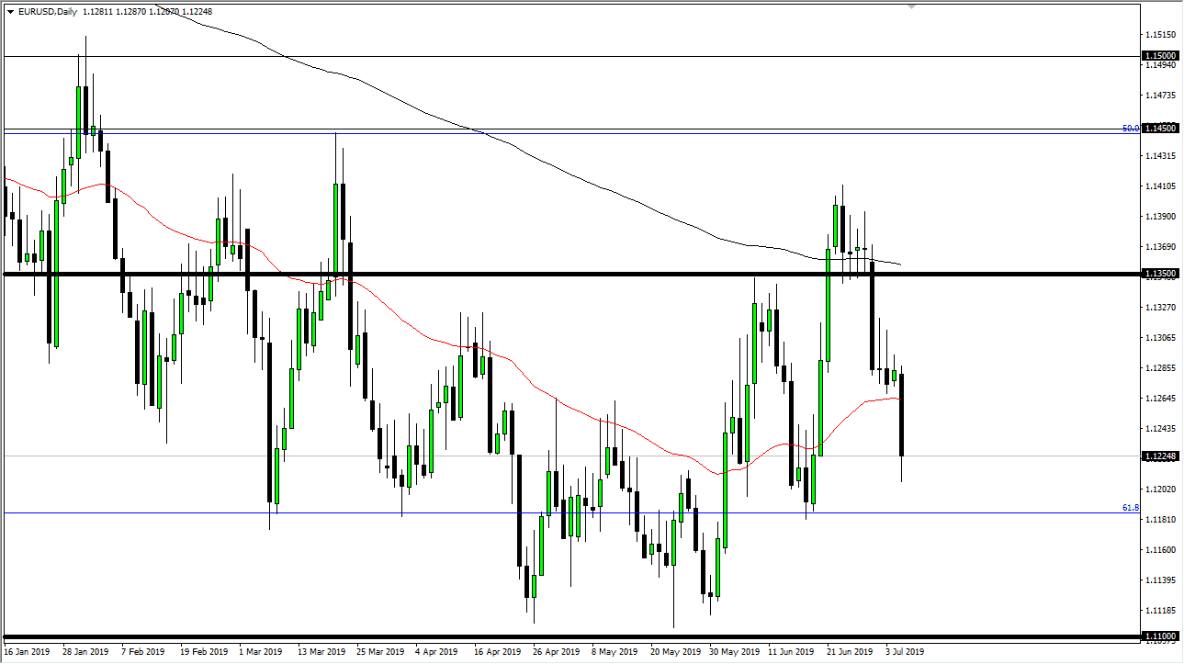Click the 16 Apr 2019 date label
This screenshot has width=1184, height=664.
[496, 653]
